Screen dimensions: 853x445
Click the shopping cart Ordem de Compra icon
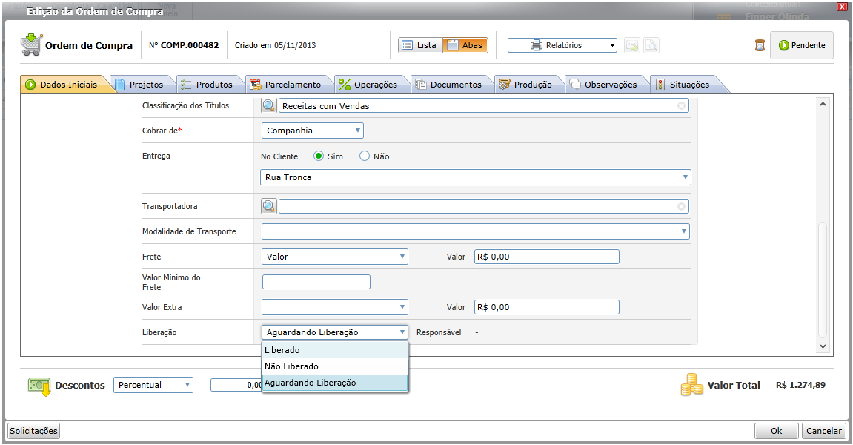pos(32,44)
